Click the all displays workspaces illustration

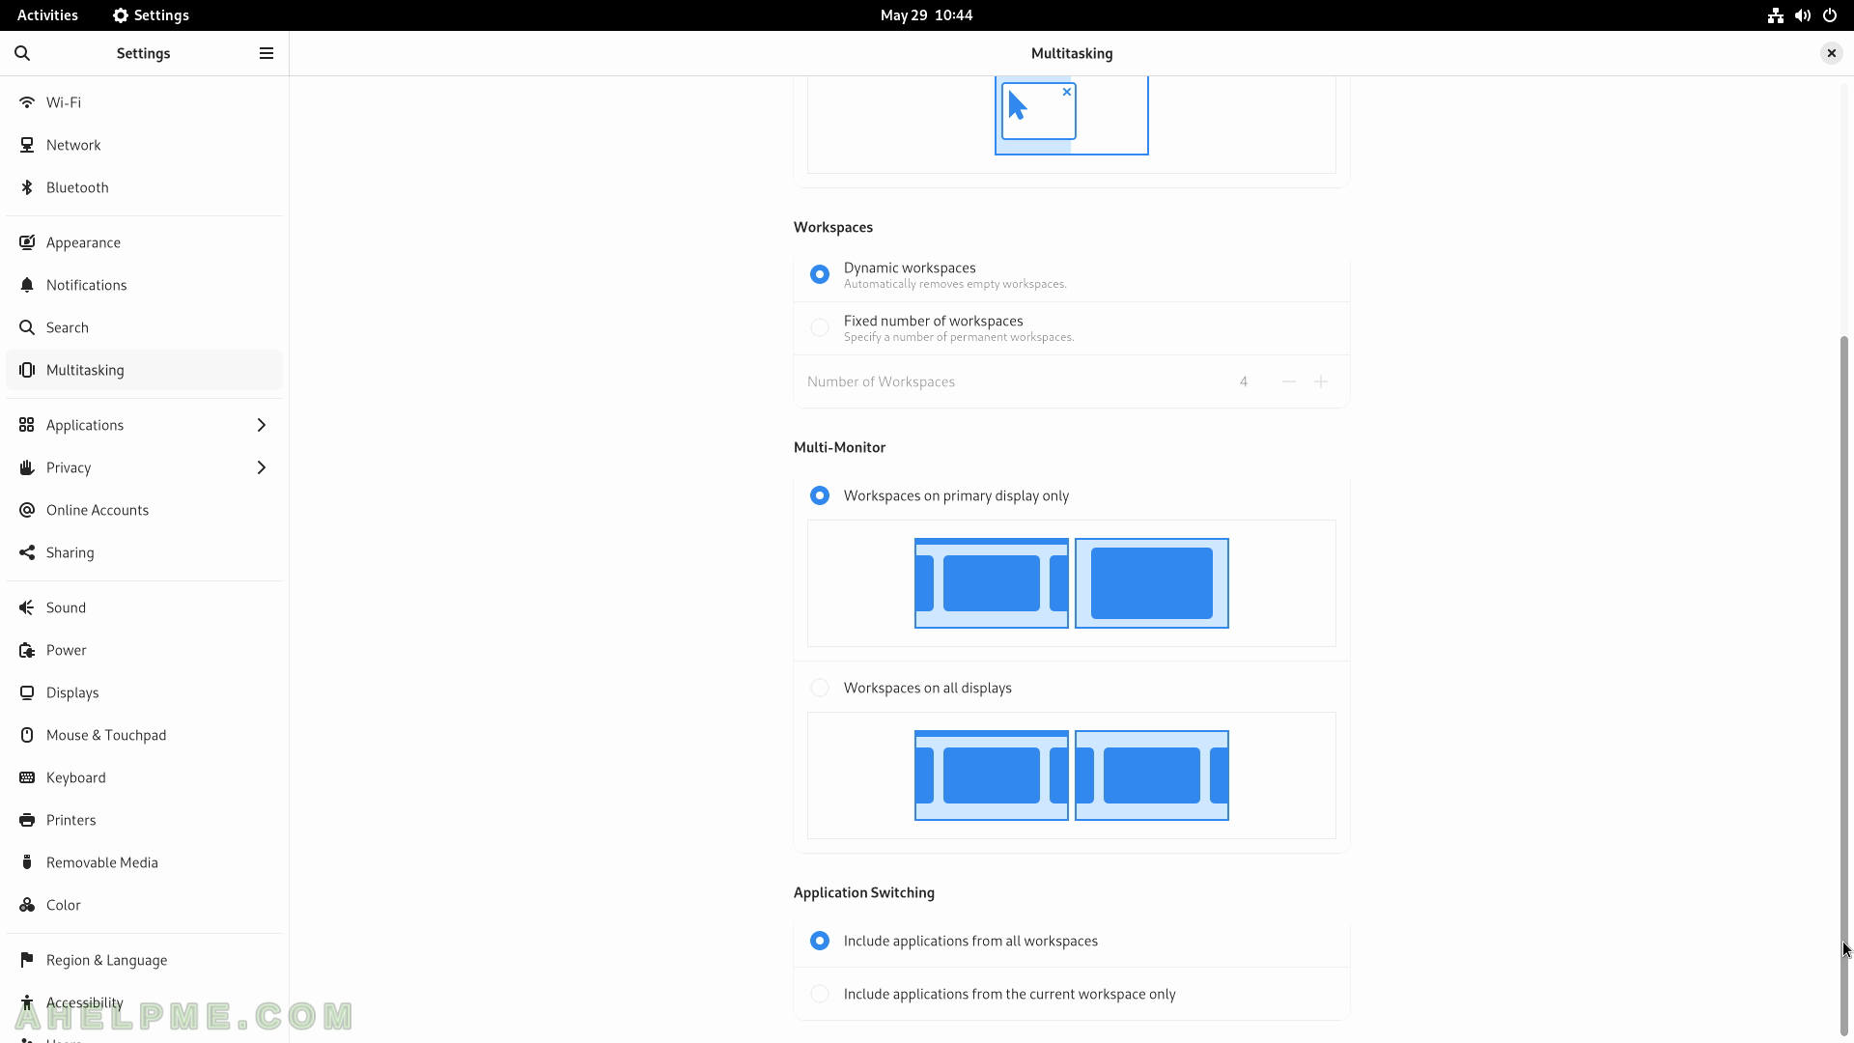click(x=1072, y=775)
